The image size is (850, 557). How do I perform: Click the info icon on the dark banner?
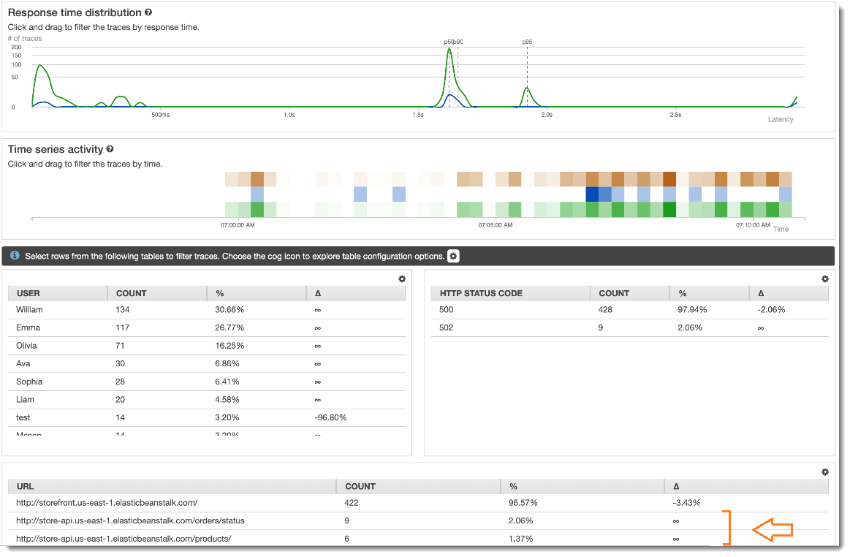15,256
